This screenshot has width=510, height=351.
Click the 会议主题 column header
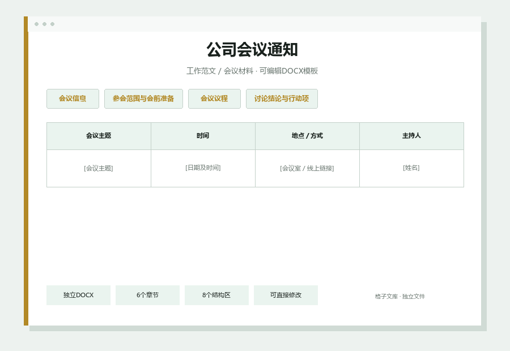tap(99, 136)
